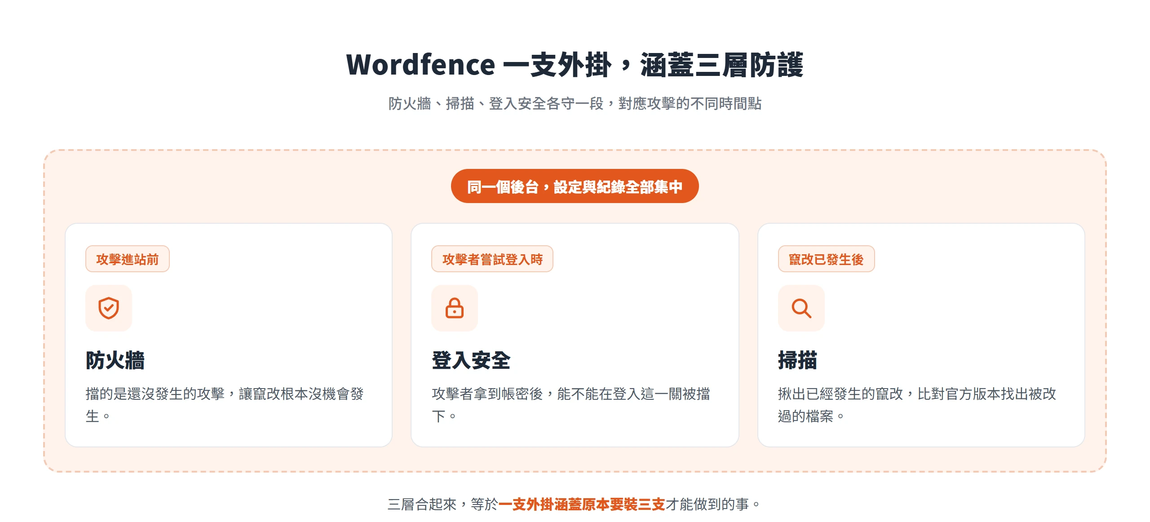Click the description 攻擊者拿到帳密後
Viewport: 1150px width, 522px height.
tap(487, 394)
